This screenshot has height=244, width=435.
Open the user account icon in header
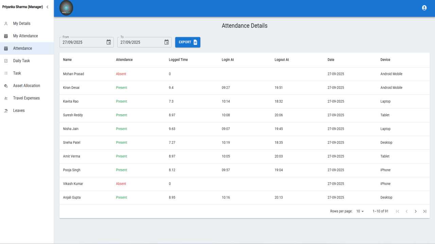[x=424, y=8]
